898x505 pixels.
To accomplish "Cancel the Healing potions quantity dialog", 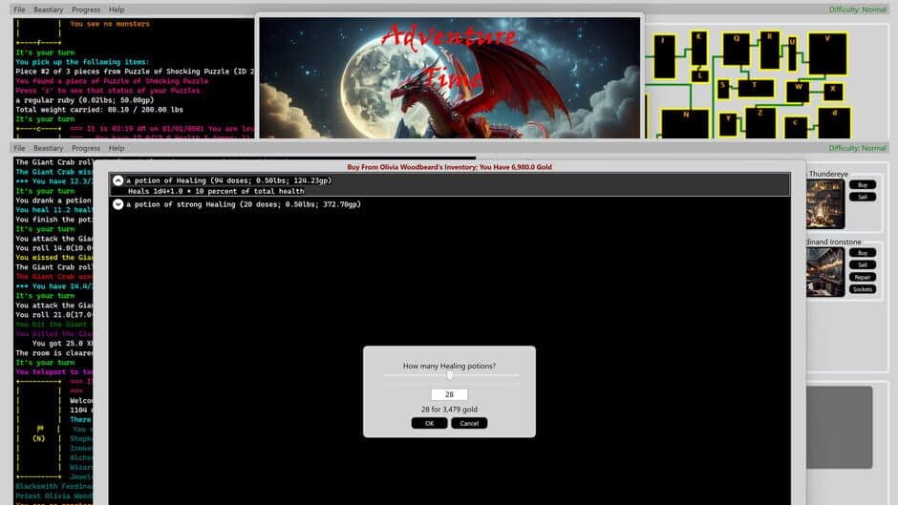I will click(469, 423).
